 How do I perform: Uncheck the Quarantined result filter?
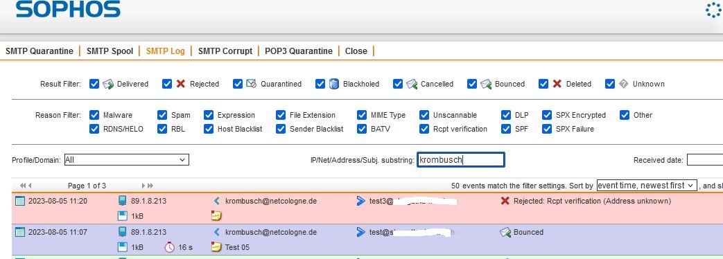[x=238, y=84]
